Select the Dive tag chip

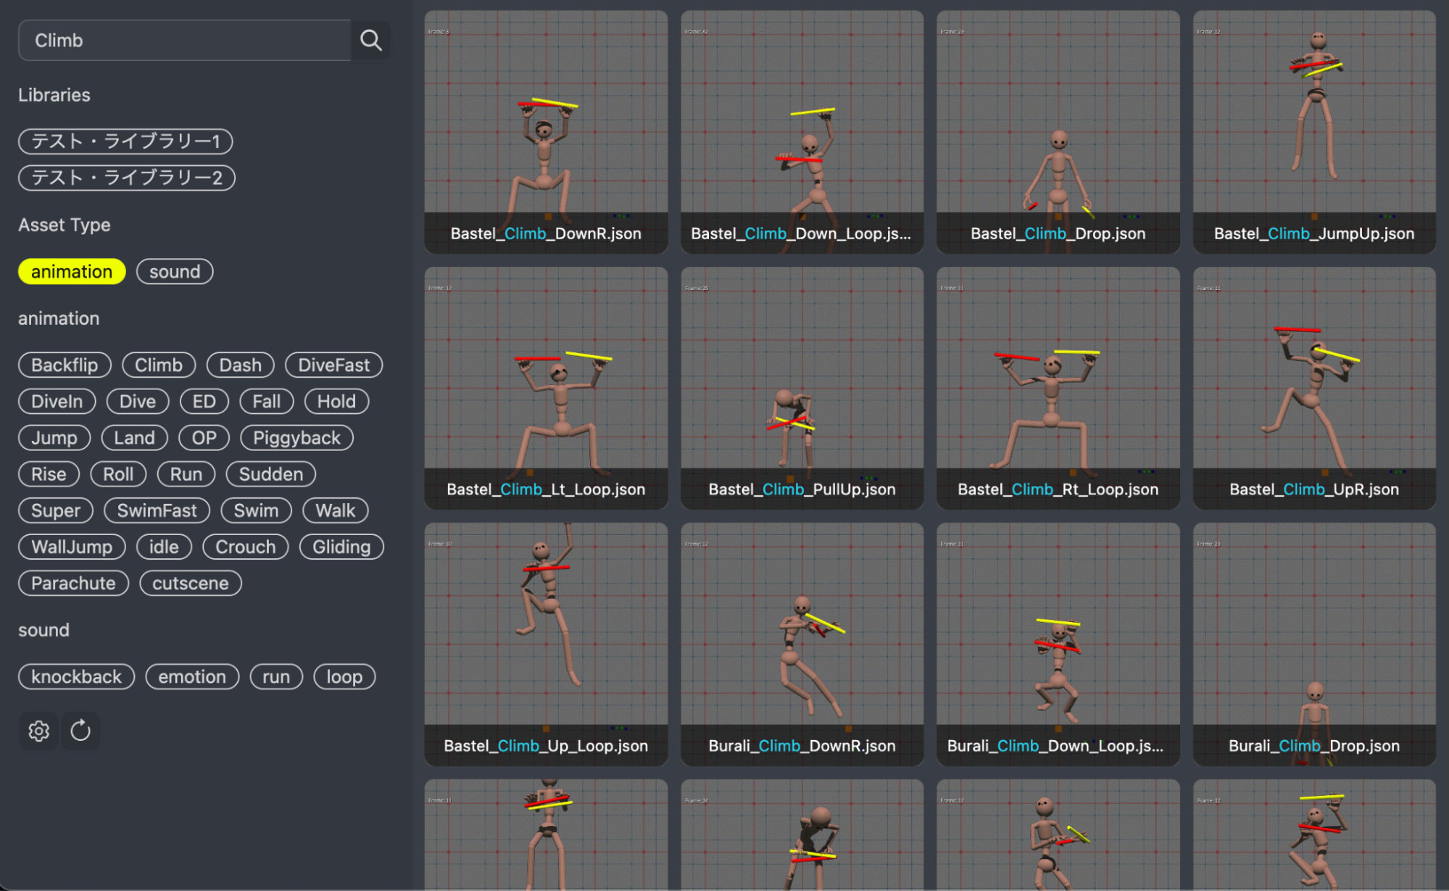point(138,401)
